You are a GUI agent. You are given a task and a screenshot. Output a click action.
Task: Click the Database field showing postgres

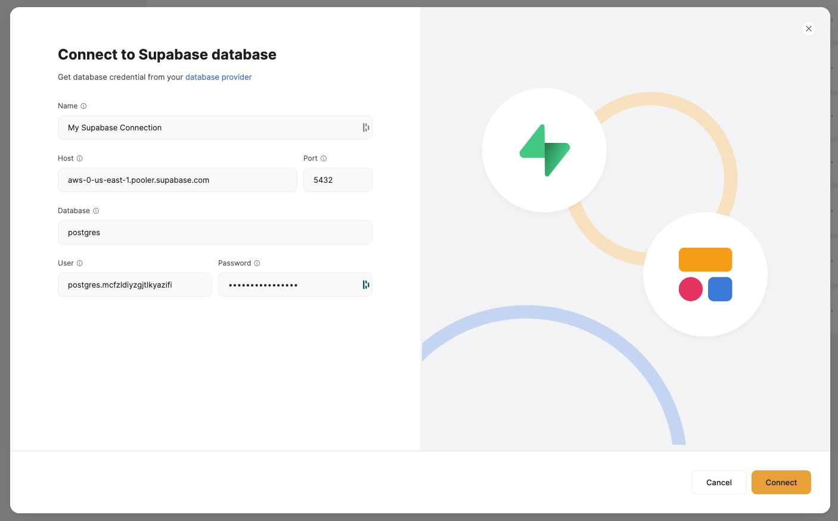click(x=215, y=232)
